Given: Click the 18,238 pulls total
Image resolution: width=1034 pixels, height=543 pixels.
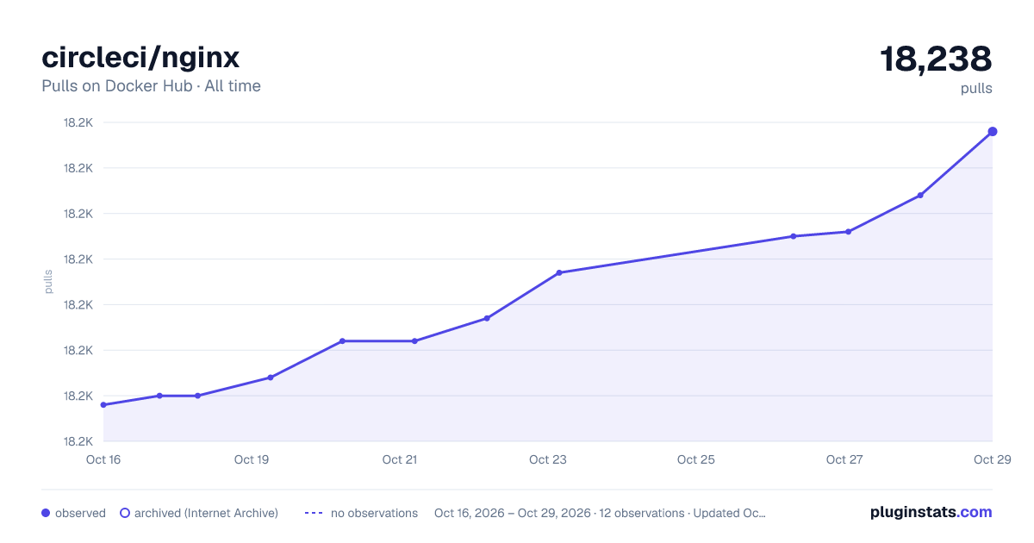Looking at the screenshot, I should coord(936,59).
